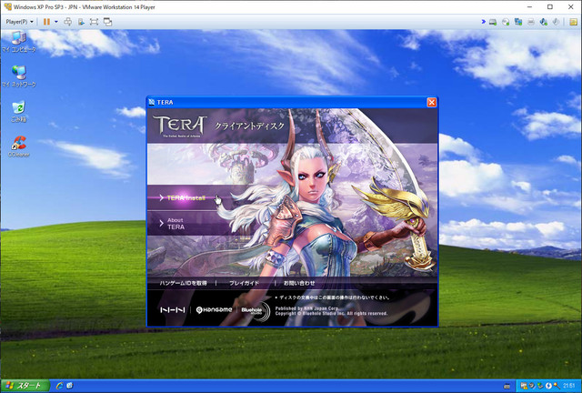This screenshot has width=582, height=393.
Task: Open the Windows XP スタート menu
Action: click(x=25, y=386)
